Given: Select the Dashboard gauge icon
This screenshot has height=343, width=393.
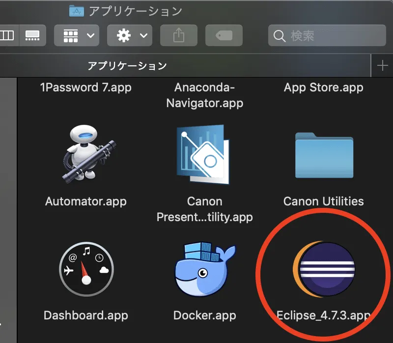Looking at the screenshot, I should coord(86,269).
